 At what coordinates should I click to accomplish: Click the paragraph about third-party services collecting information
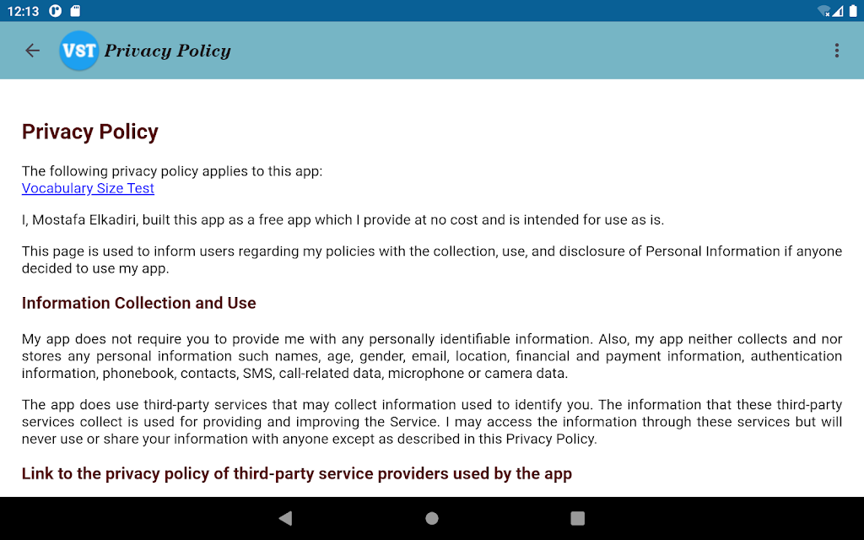432,422
